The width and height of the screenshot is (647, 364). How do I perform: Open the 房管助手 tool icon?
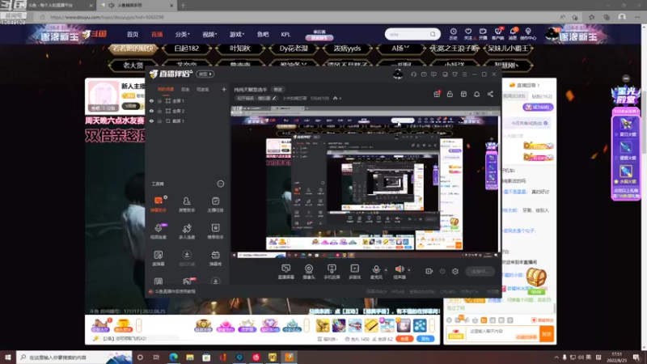(x=187, y=204)
